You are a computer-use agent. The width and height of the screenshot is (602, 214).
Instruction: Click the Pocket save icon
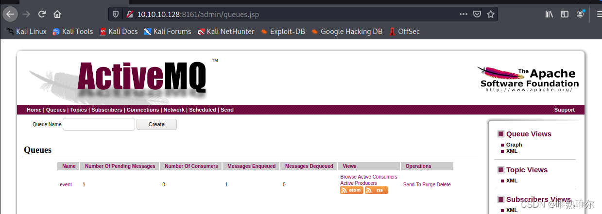coord(477,15)
